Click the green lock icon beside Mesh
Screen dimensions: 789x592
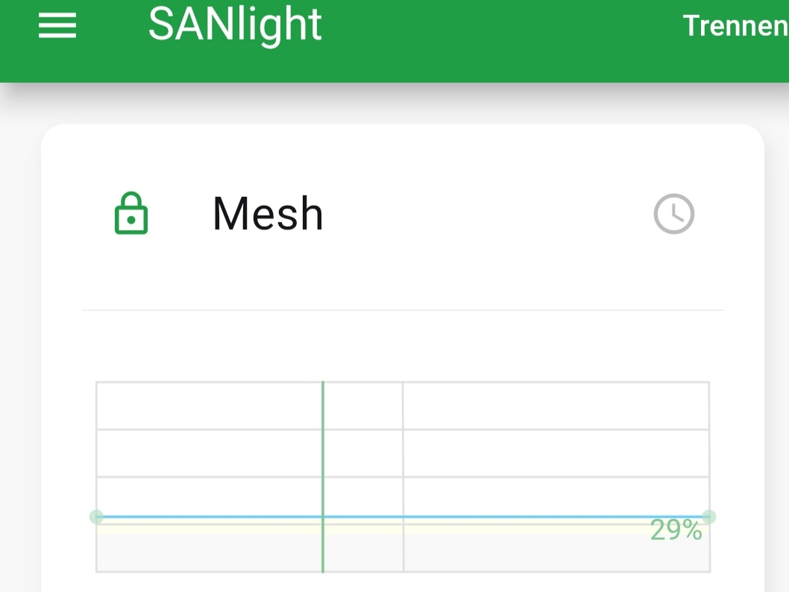pos(131,212)
